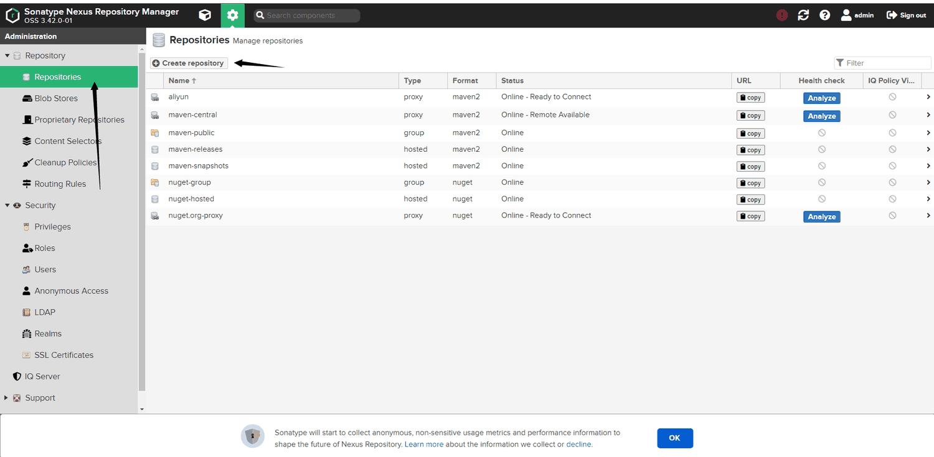Sort by the Name column header
This screenshot has height=457, width=934.
pos(281,81)
